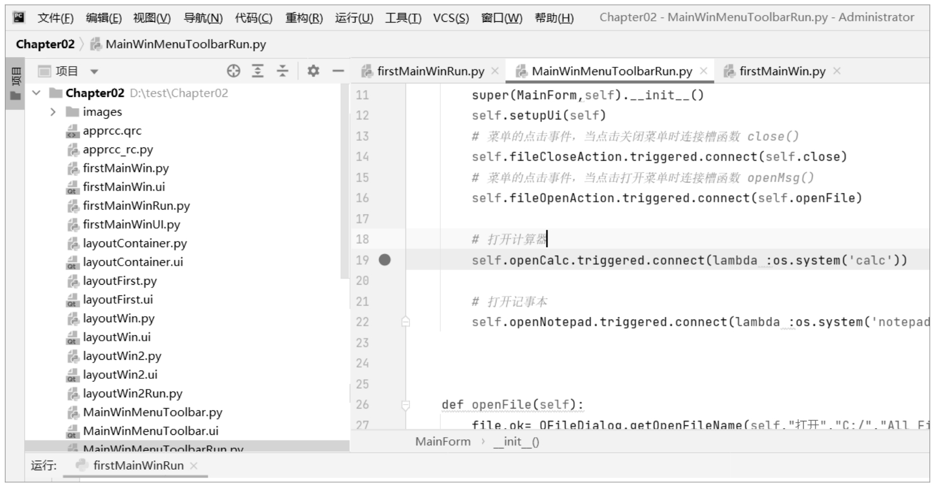Click the collapse all icon in project panel
This screenshot has height=487, width=935.
click(283, 71)
